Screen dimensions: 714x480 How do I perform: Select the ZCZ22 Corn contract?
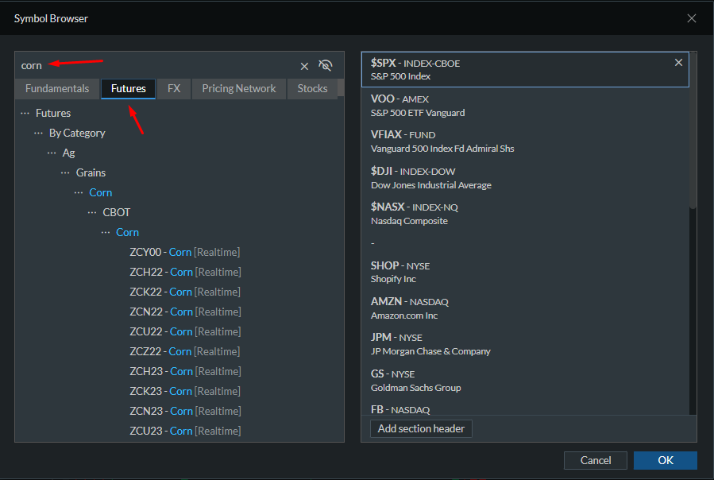point(184,351)
